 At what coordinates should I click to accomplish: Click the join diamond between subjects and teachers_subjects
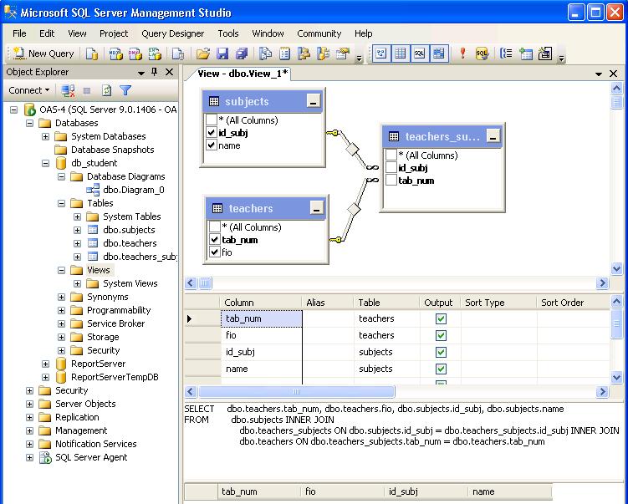pos(352,150)
